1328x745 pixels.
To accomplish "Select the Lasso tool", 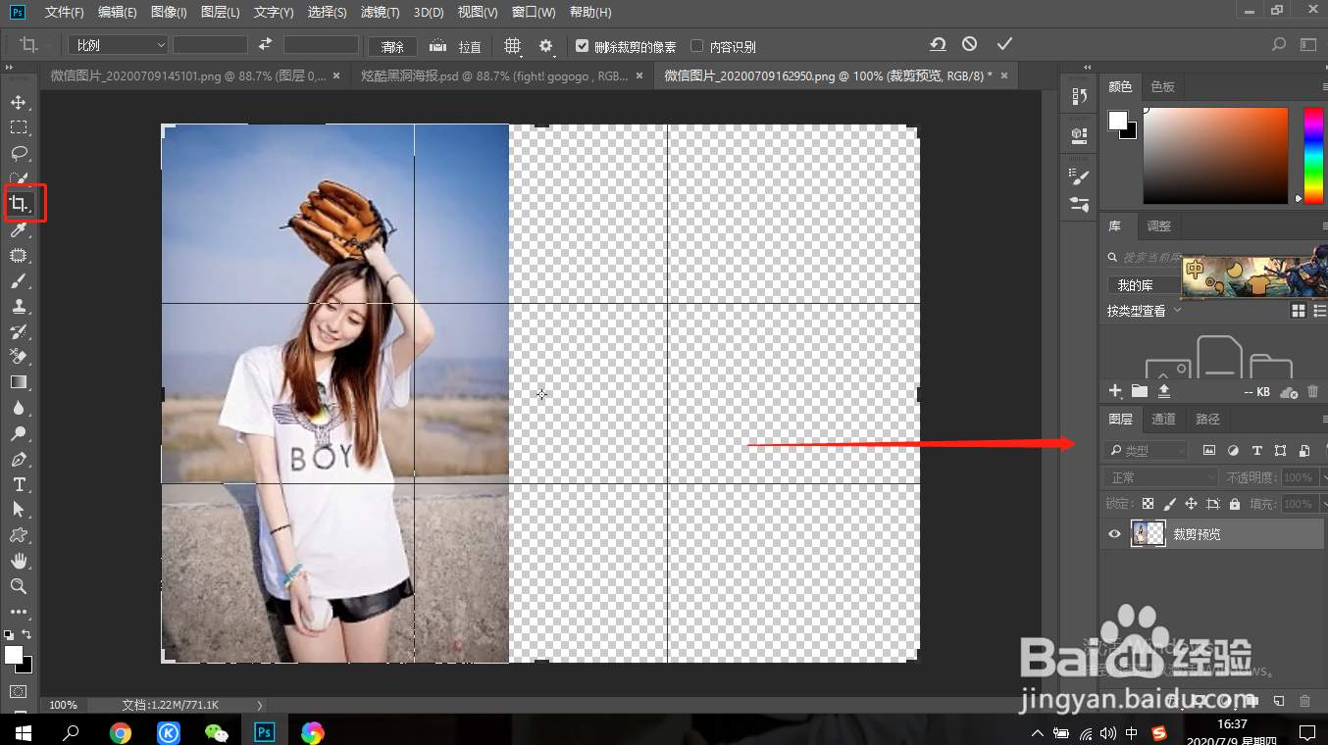I will pos(19,153).
